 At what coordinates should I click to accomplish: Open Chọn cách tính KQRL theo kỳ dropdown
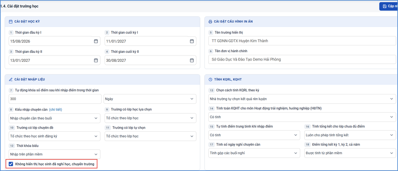click(302, 99)
